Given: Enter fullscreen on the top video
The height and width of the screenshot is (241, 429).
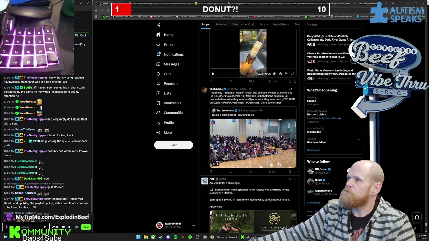Looking at the screenshot, I should (x=293, y=74).
